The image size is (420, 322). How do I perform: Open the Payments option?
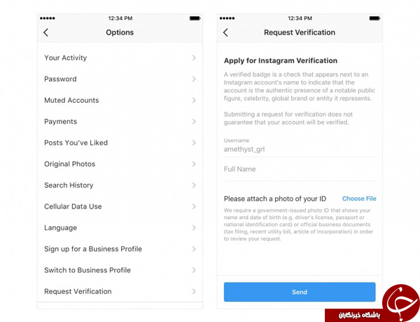pyautogui.click(x=120, y=122)
